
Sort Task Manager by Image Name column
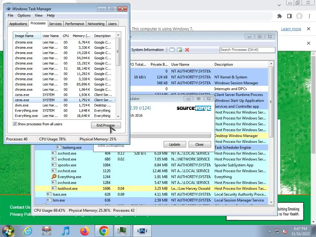[x=27, y=36]
